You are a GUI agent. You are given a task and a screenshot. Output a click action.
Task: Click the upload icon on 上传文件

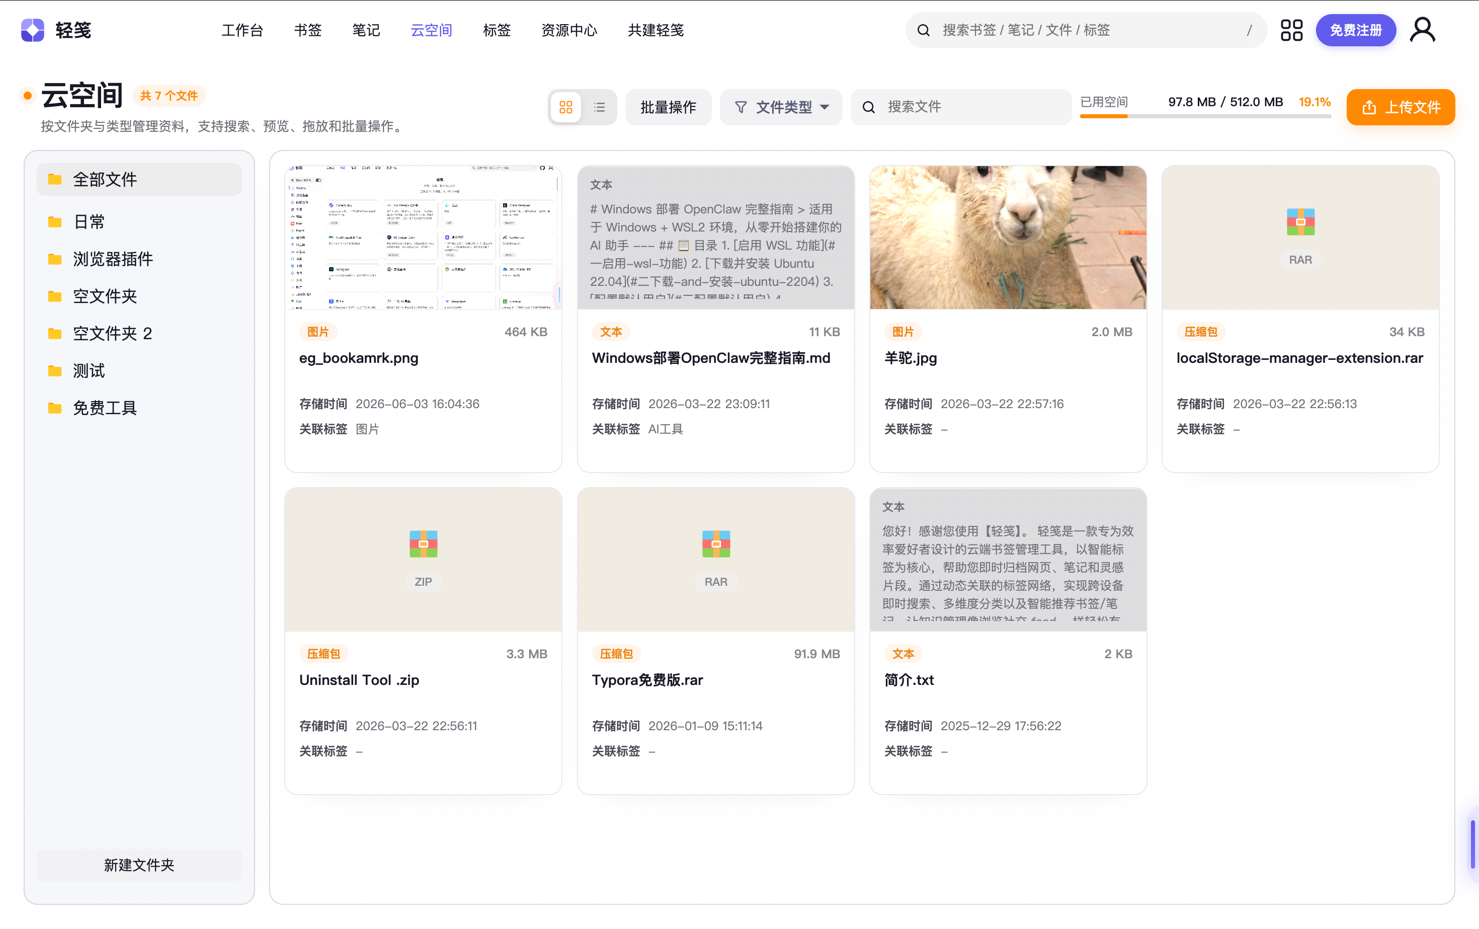[x=1369, y=107]
